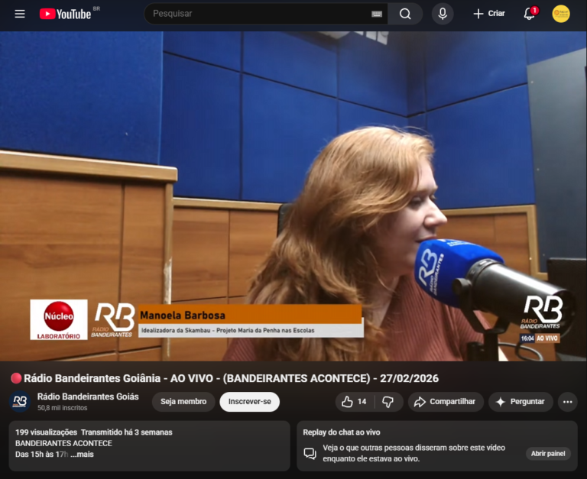This screenshot has height=479, width=587.
Task: Click the chat replay speech bubble icon
Action: point(310,454)
